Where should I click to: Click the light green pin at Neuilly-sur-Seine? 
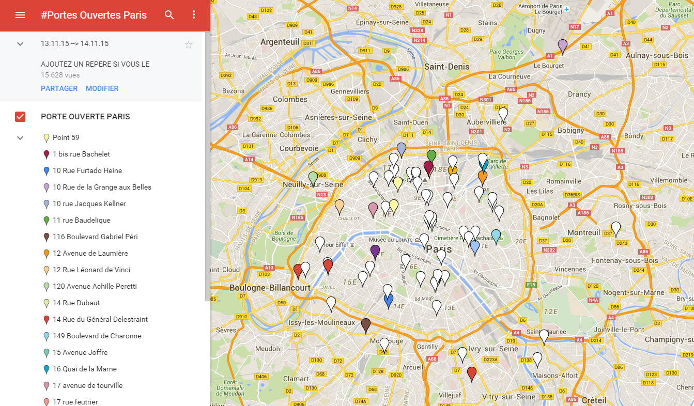point(313,178)
